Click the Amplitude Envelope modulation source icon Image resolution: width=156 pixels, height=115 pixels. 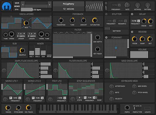click(x=4, y=70)
